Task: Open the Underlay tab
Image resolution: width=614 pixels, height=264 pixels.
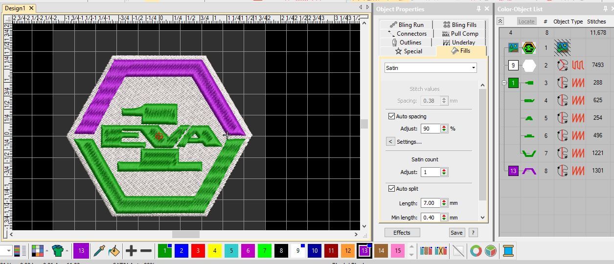Action: pyautogui.click(x=459, y=43)
